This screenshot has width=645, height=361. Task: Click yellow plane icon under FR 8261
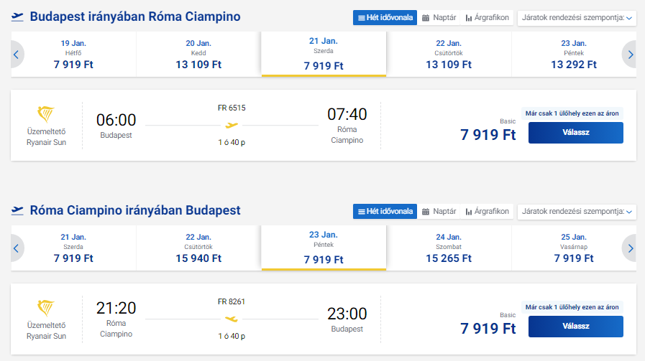(x=232, y=319)
